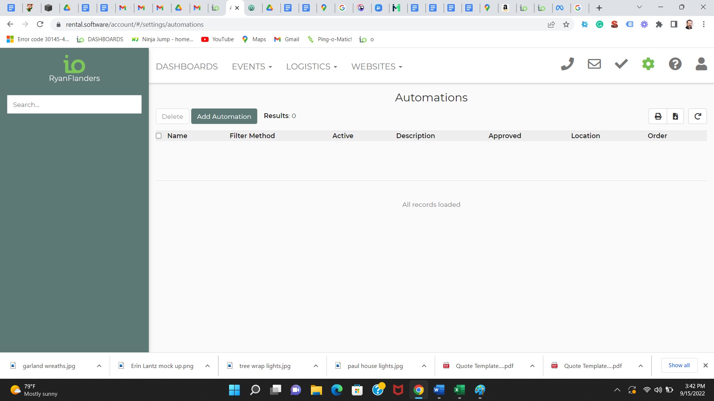Open the green settings gear icon

[x=648, y=64]
